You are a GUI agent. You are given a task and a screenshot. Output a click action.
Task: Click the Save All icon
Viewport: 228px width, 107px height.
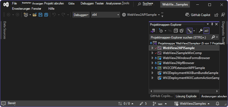[46, 15]
